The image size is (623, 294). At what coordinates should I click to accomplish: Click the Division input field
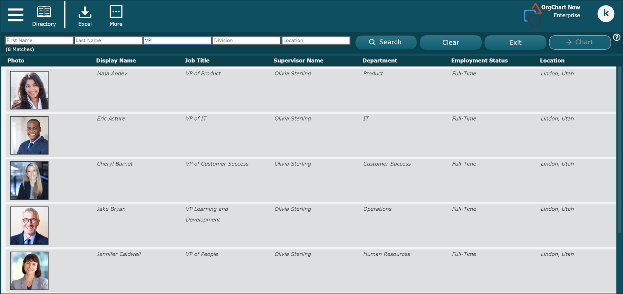tap(246, 40)
